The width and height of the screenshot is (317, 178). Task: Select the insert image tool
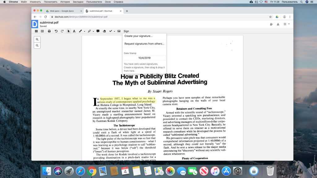119,31
